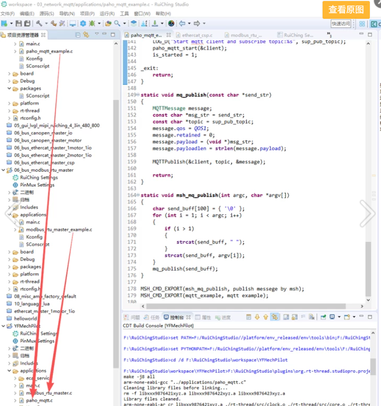This screenshot has width=381, height=406.
Task: Click the pin console icon
Action: (323, 317)
